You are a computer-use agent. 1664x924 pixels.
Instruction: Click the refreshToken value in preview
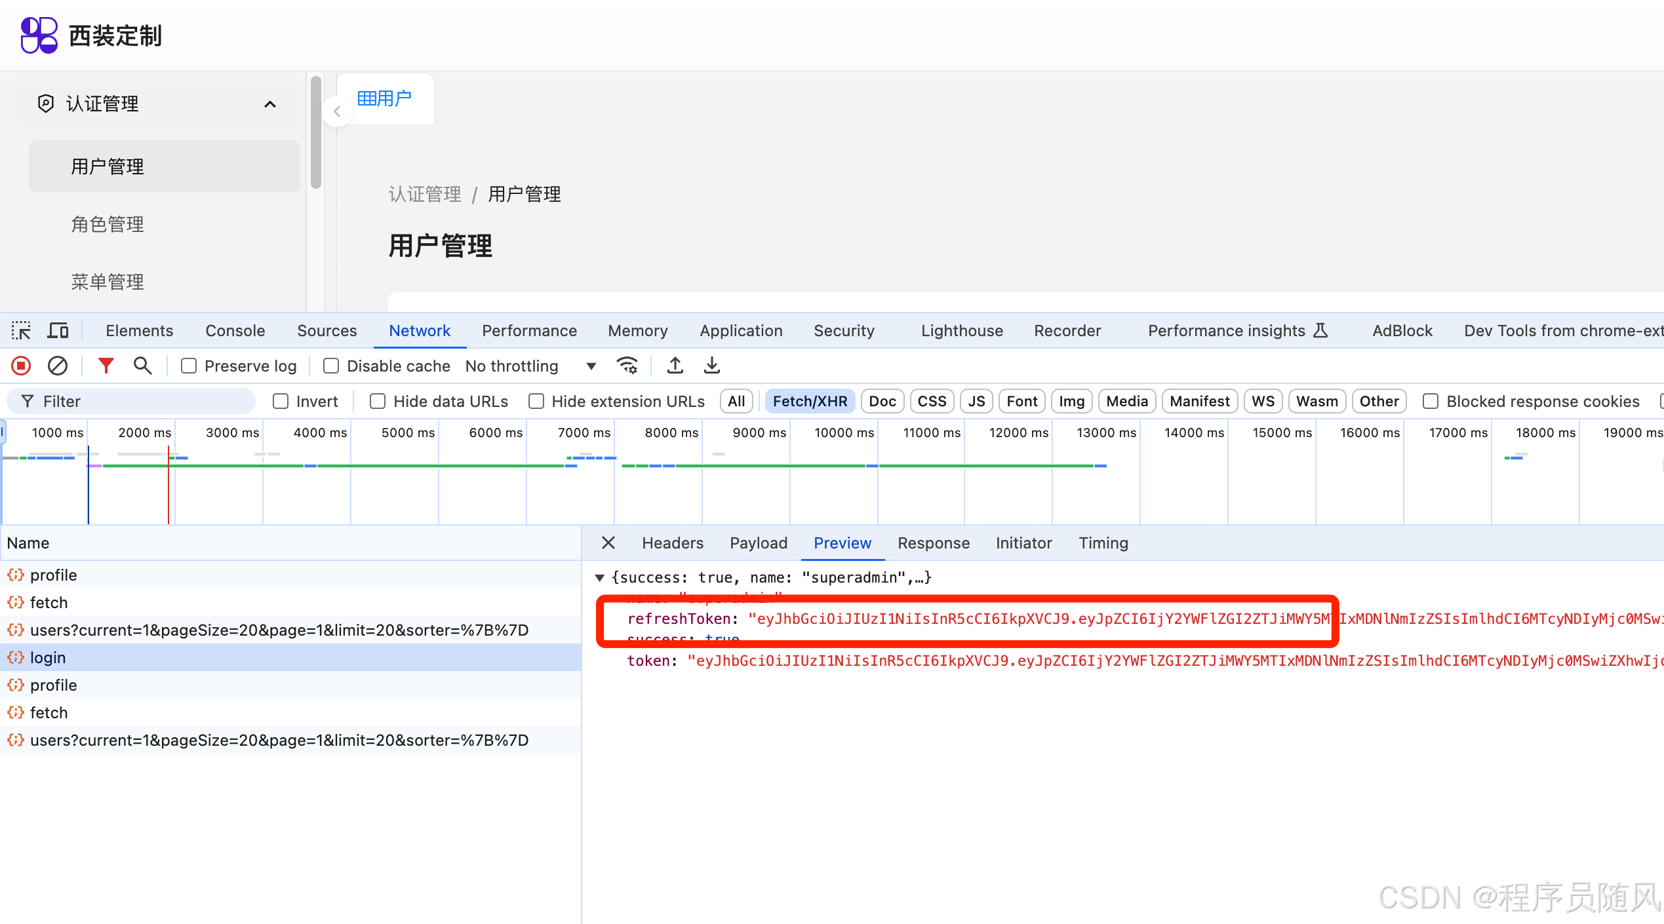tap(1205, 619)
